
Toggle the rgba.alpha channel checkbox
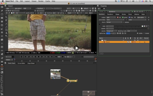135,17
